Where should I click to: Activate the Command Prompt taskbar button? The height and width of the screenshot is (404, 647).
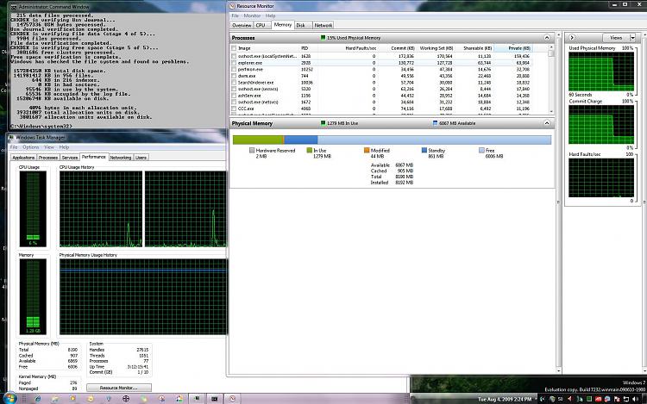(x=215, y=399)
